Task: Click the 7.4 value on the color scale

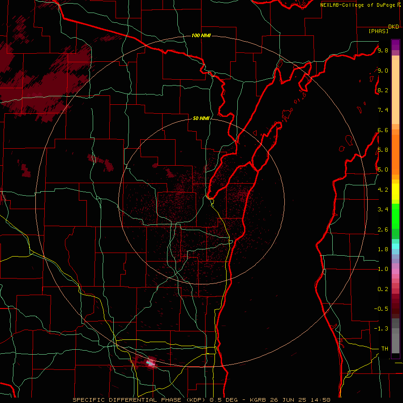Action: [383, 110]
